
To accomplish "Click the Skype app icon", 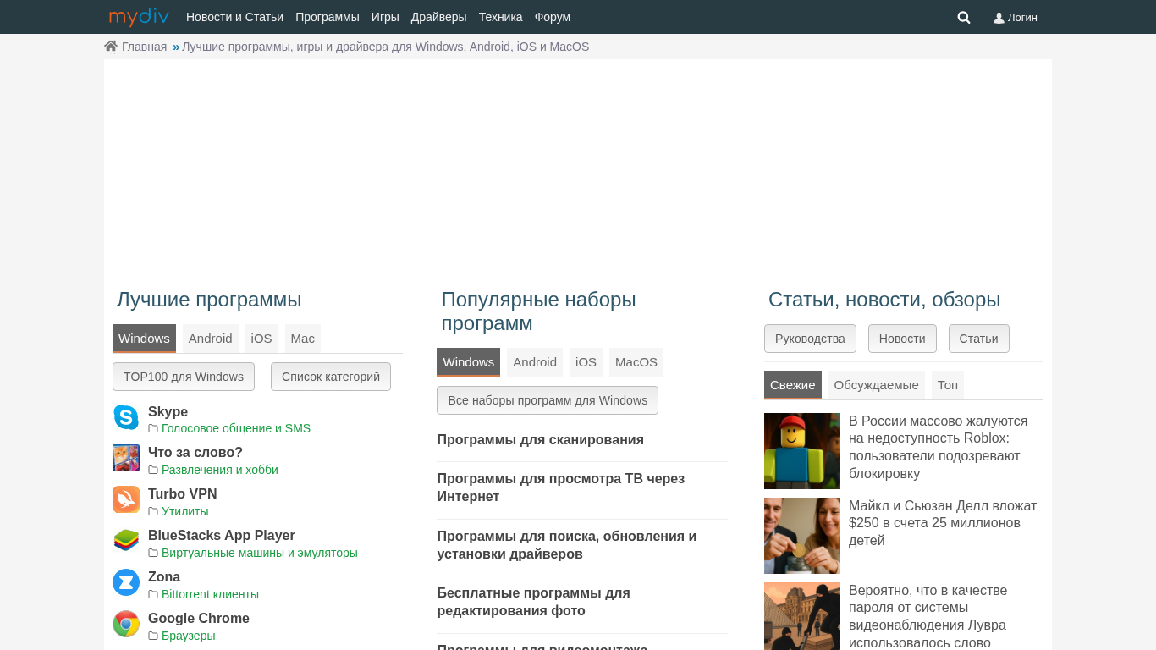I will pyautogui.click(x=126, y=417).
